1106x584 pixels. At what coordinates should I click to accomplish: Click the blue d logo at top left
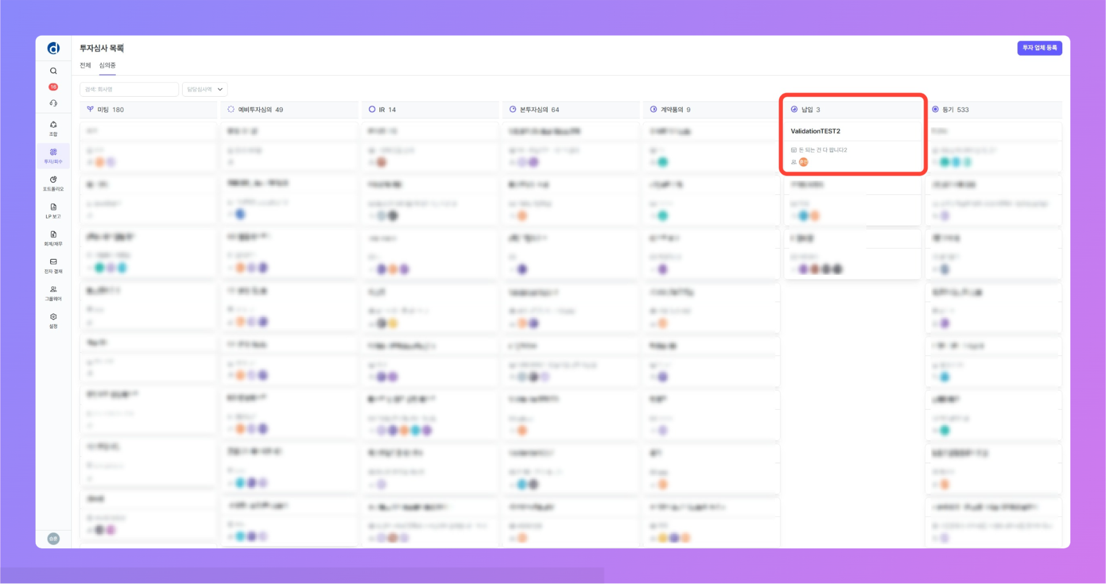[53, 48]
